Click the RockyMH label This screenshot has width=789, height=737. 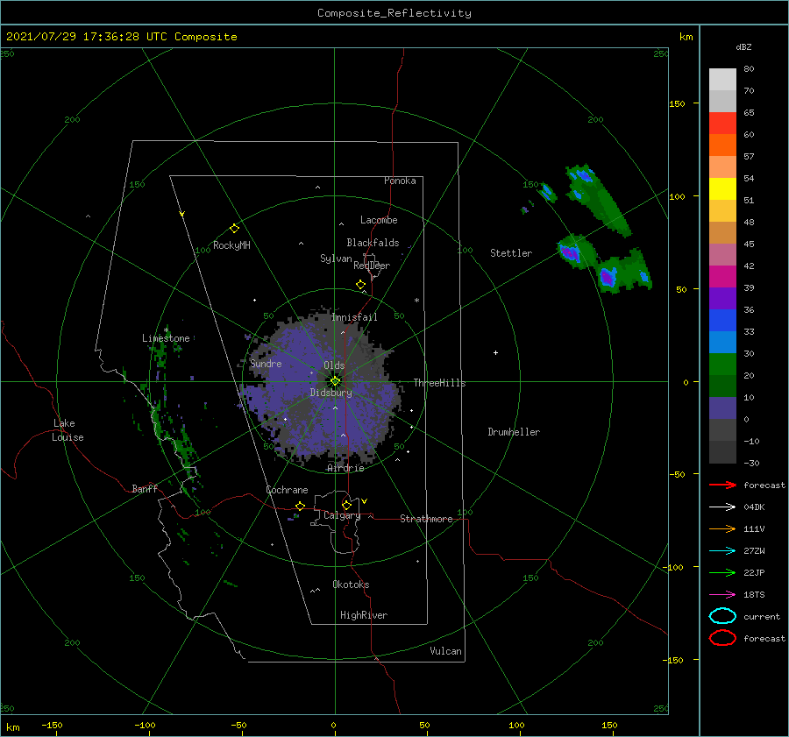[x=231, y=245]
